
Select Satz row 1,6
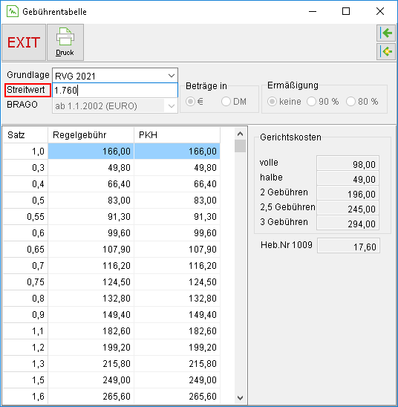25,397
